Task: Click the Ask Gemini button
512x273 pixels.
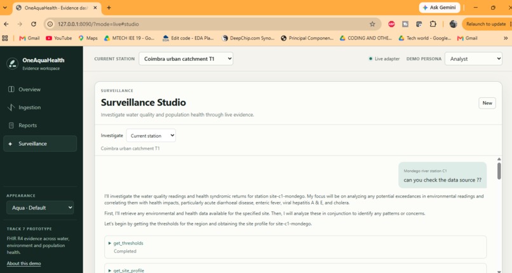Action: (440, 8)
